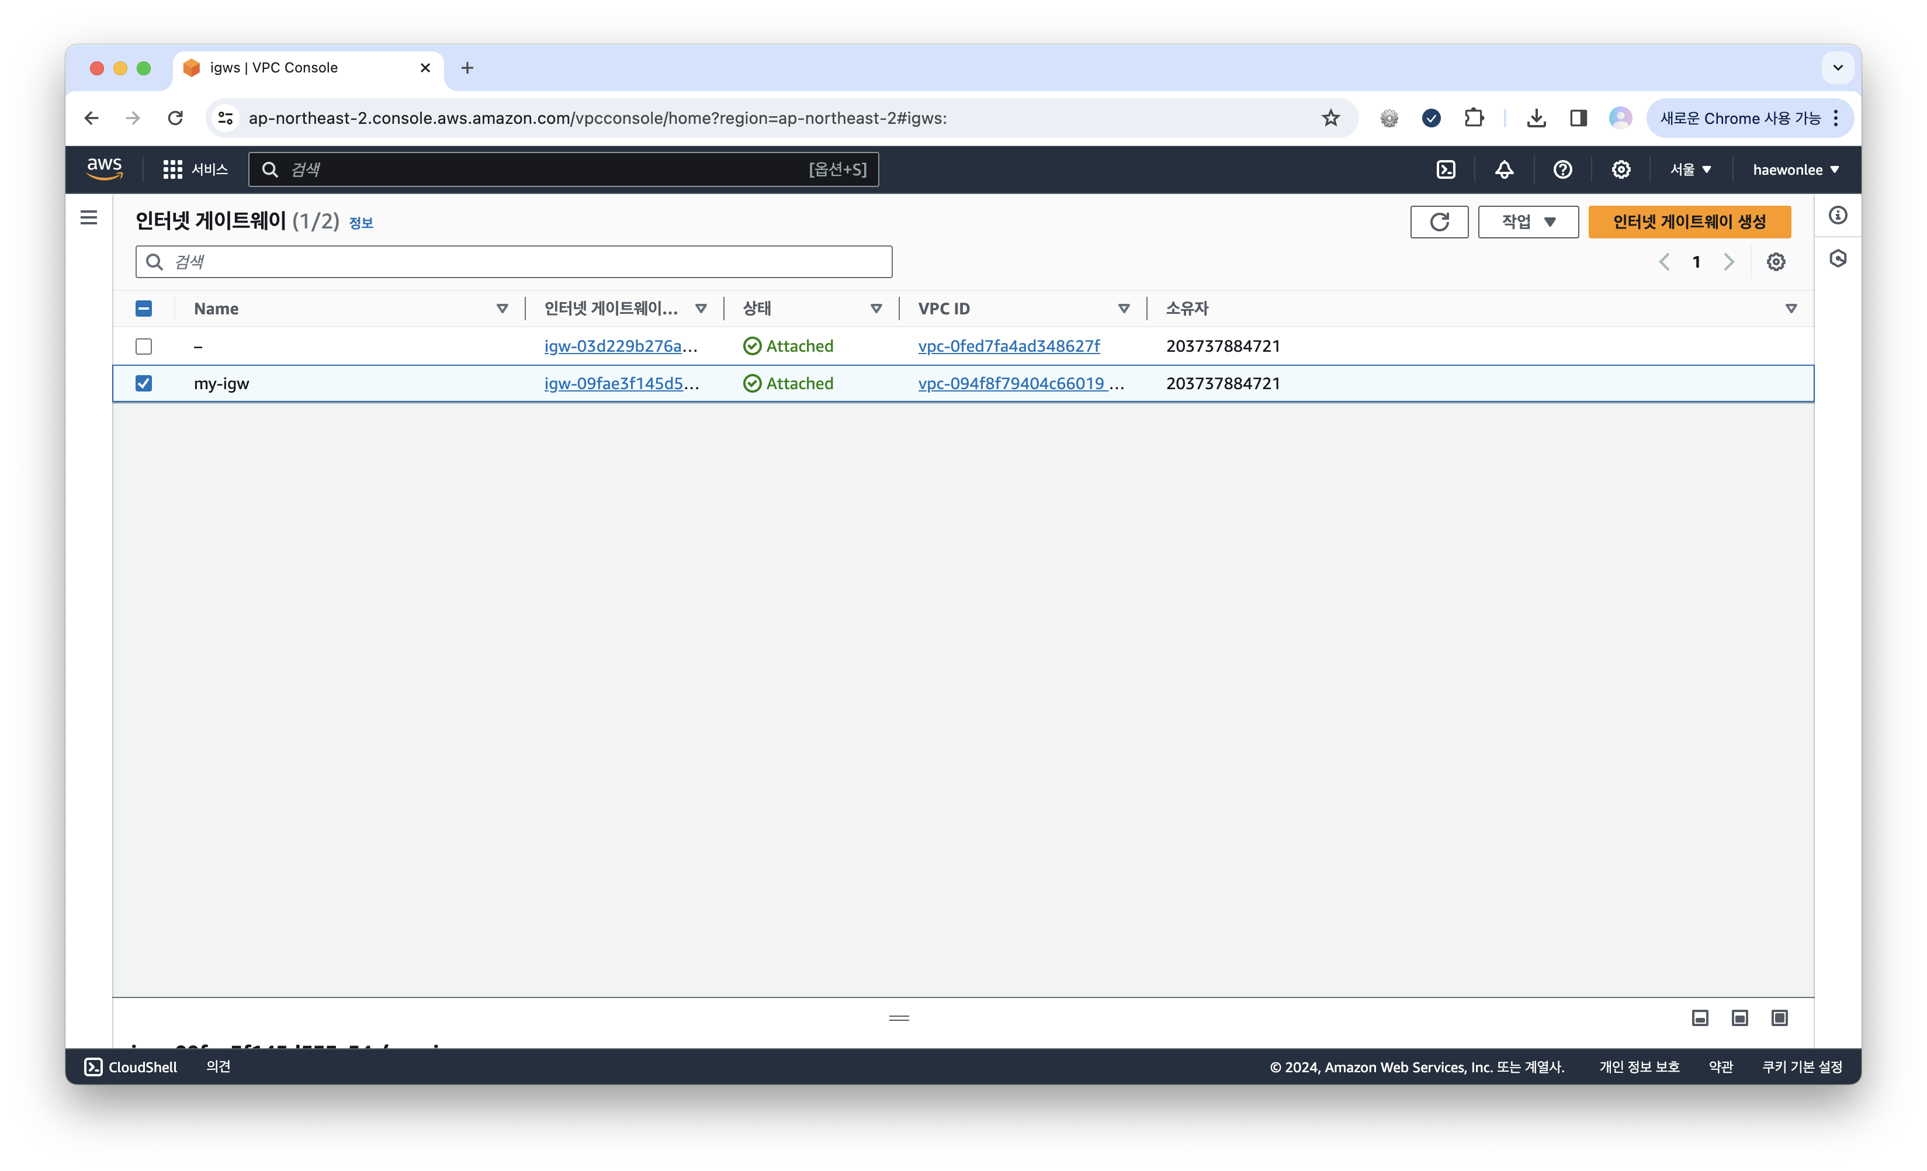Expand details panel to full view
The image size is (1927, 1171).
[x=1779, y=1018]
